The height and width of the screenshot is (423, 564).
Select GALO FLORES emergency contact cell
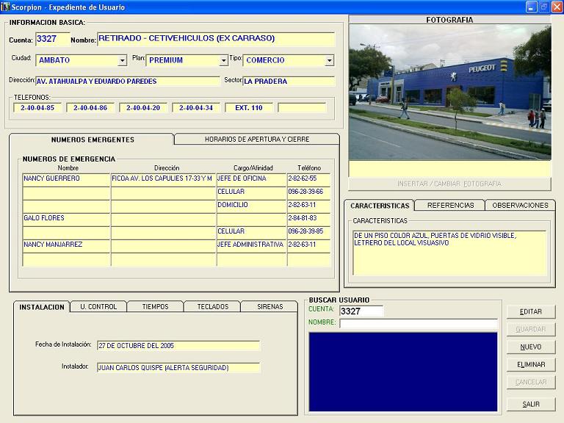(x=66, y=218)
